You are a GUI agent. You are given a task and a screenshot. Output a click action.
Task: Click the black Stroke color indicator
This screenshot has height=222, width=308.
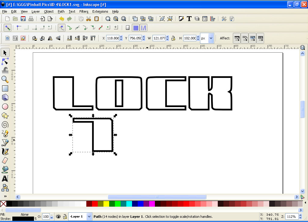point(23,219)
